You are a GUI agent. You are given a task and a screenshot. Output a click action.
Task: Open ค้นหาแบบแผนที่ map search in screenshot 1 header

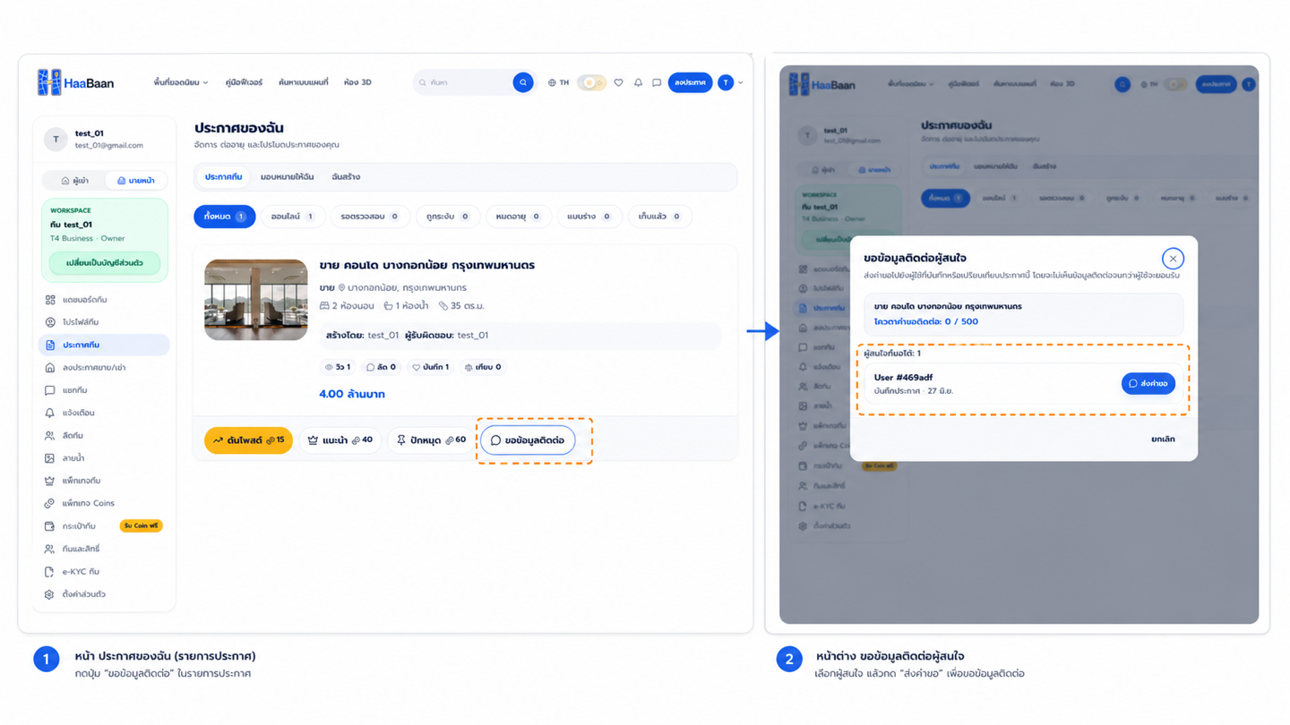[304, 82]
